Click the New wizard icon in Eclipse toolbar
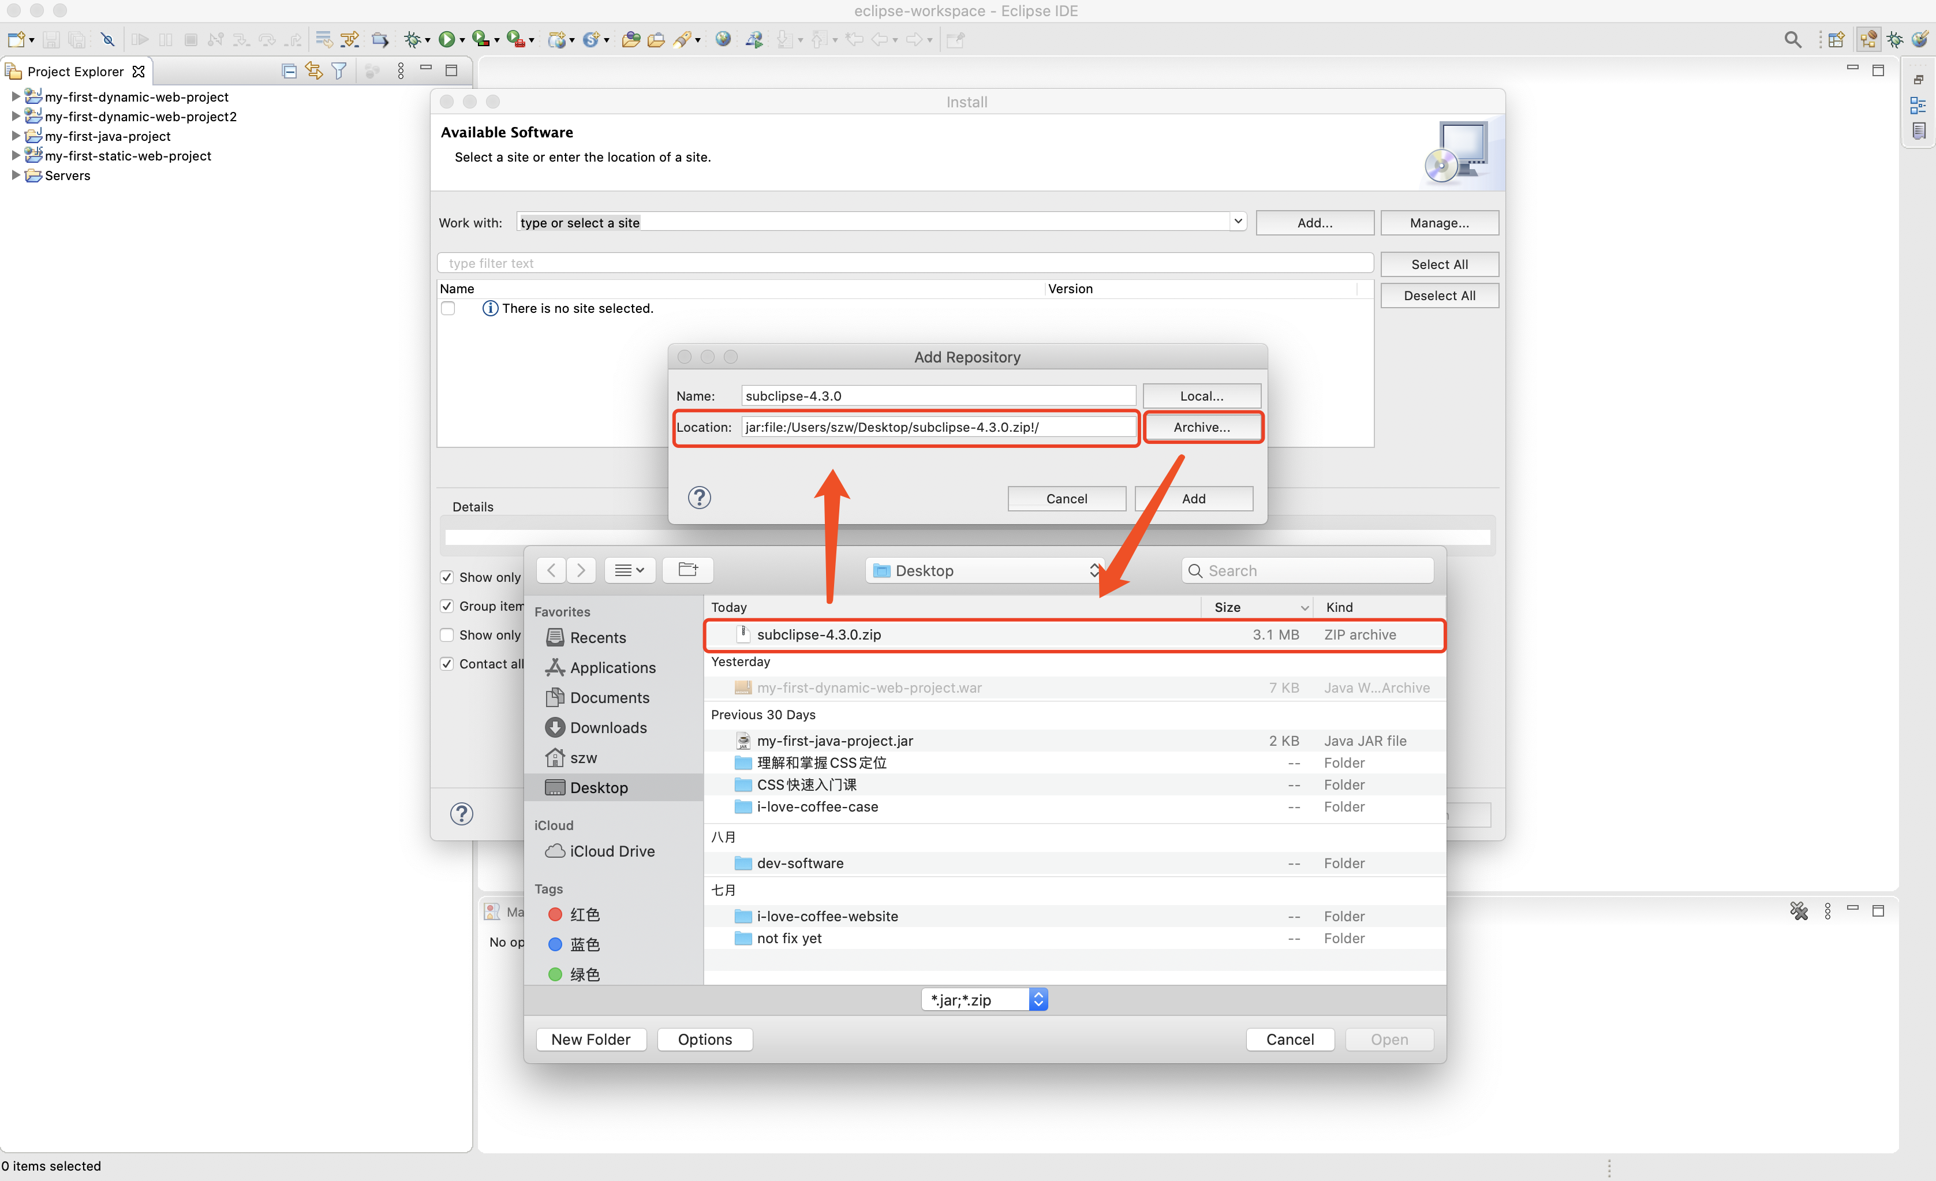Viewport: 1936px width, 1181px height. point(16,39)
